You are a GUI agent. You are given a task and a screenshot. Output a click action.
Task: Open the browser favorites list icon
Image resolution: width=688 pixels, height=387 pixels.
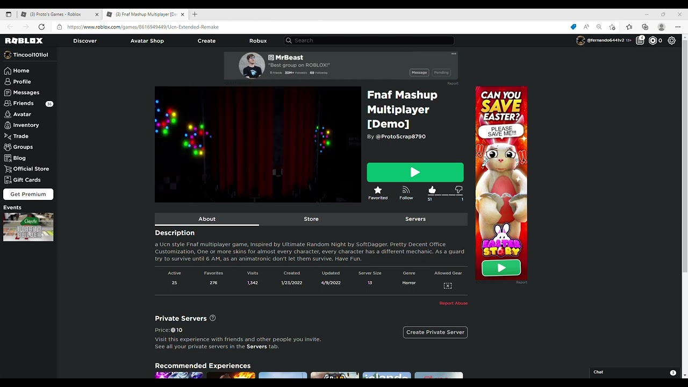coord(629,27)
